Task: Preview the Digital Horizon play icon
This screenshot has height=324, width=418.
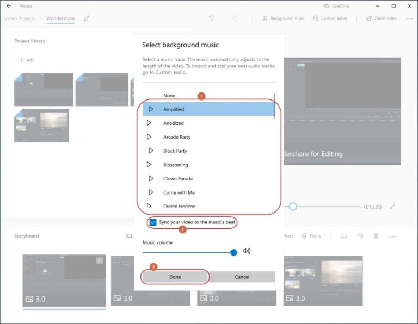Action: [x=149, y=205]
